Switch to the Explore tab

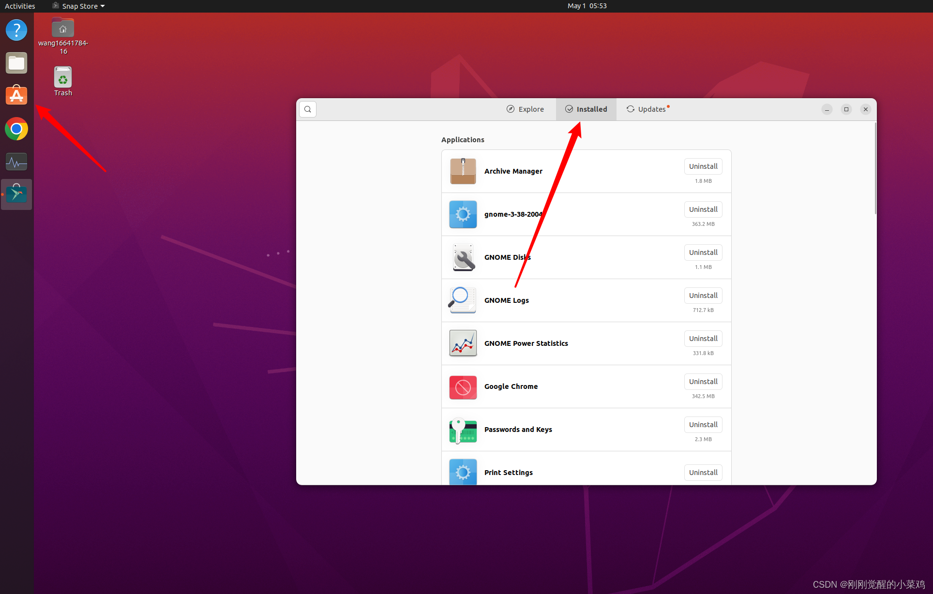point(525,109)
